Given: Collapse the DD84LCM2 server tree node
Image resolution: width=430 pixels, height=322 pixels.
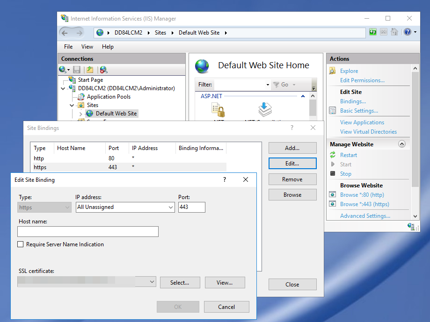Looking at the screenshot, I should pyautogui.click(x=63, y=88).
